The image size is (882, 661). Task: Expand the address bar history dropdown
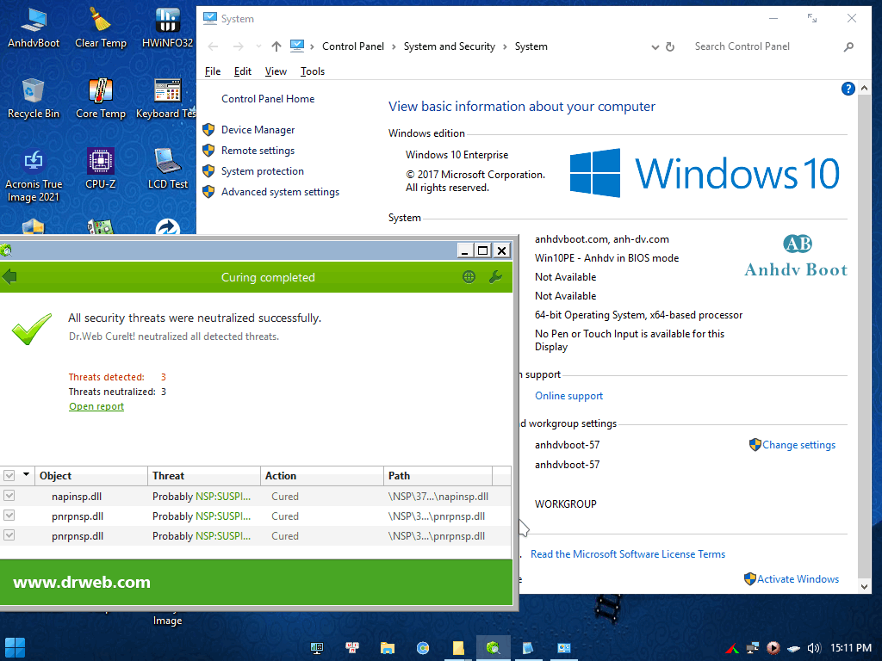655,47
